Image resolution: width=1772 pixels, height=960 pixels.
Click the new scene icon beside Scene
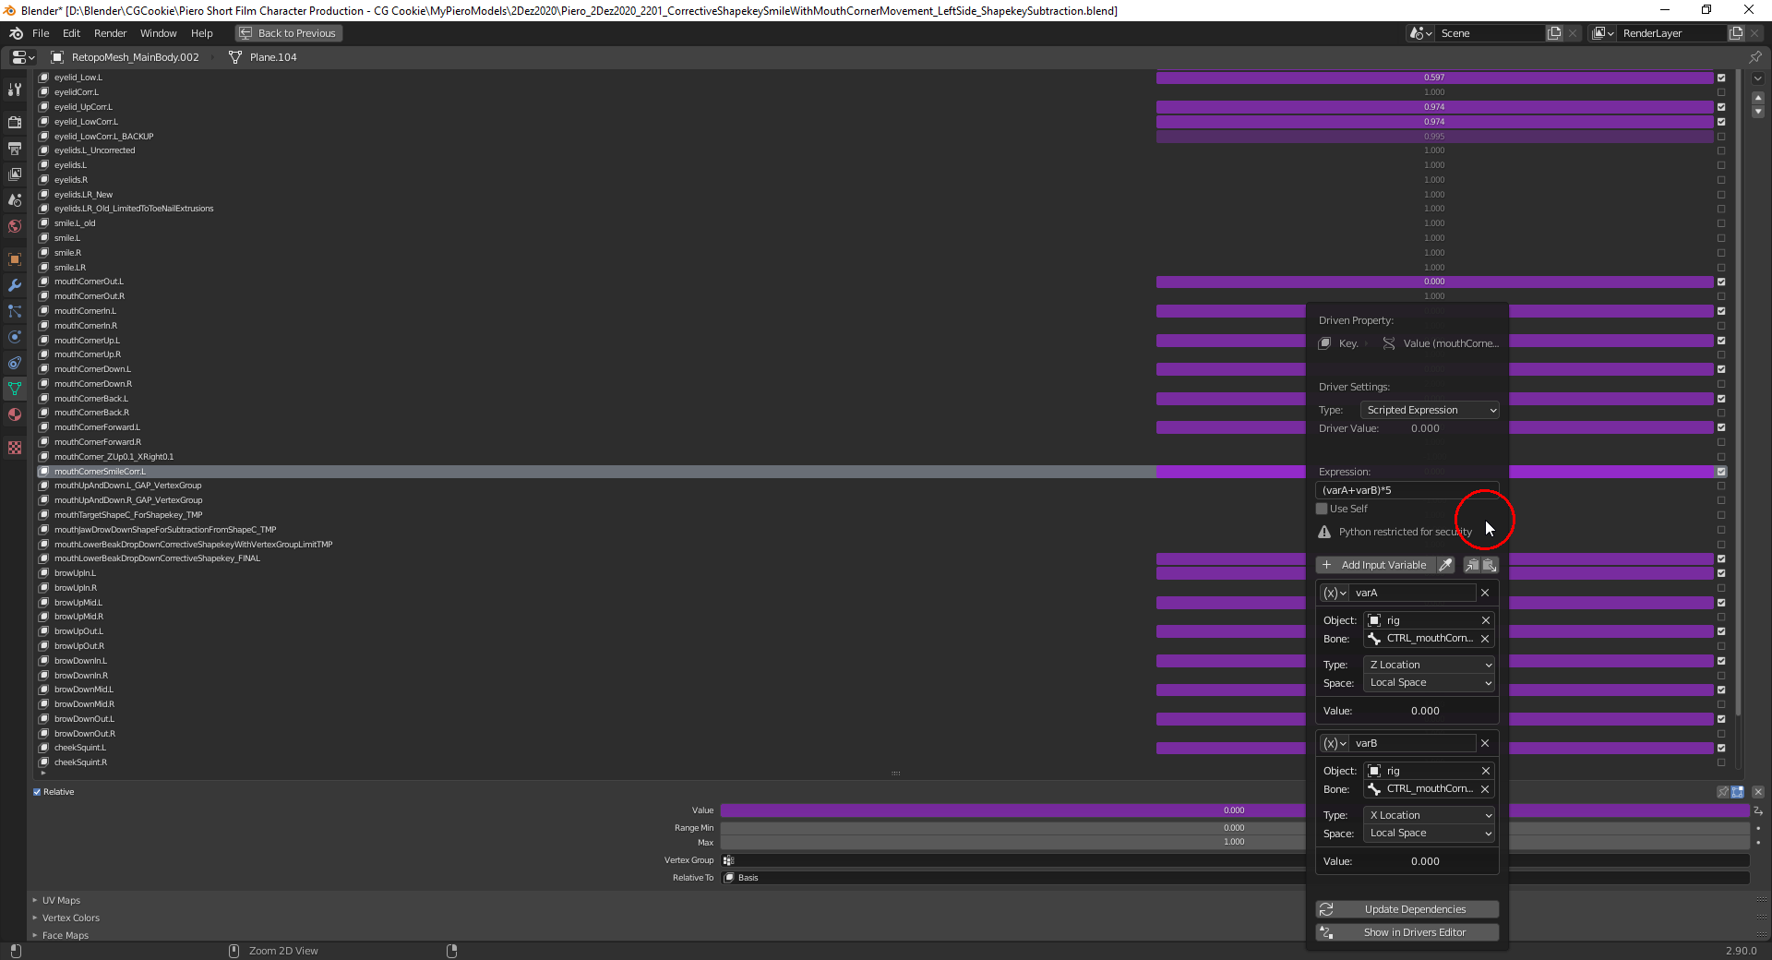tap(1554, 33)
